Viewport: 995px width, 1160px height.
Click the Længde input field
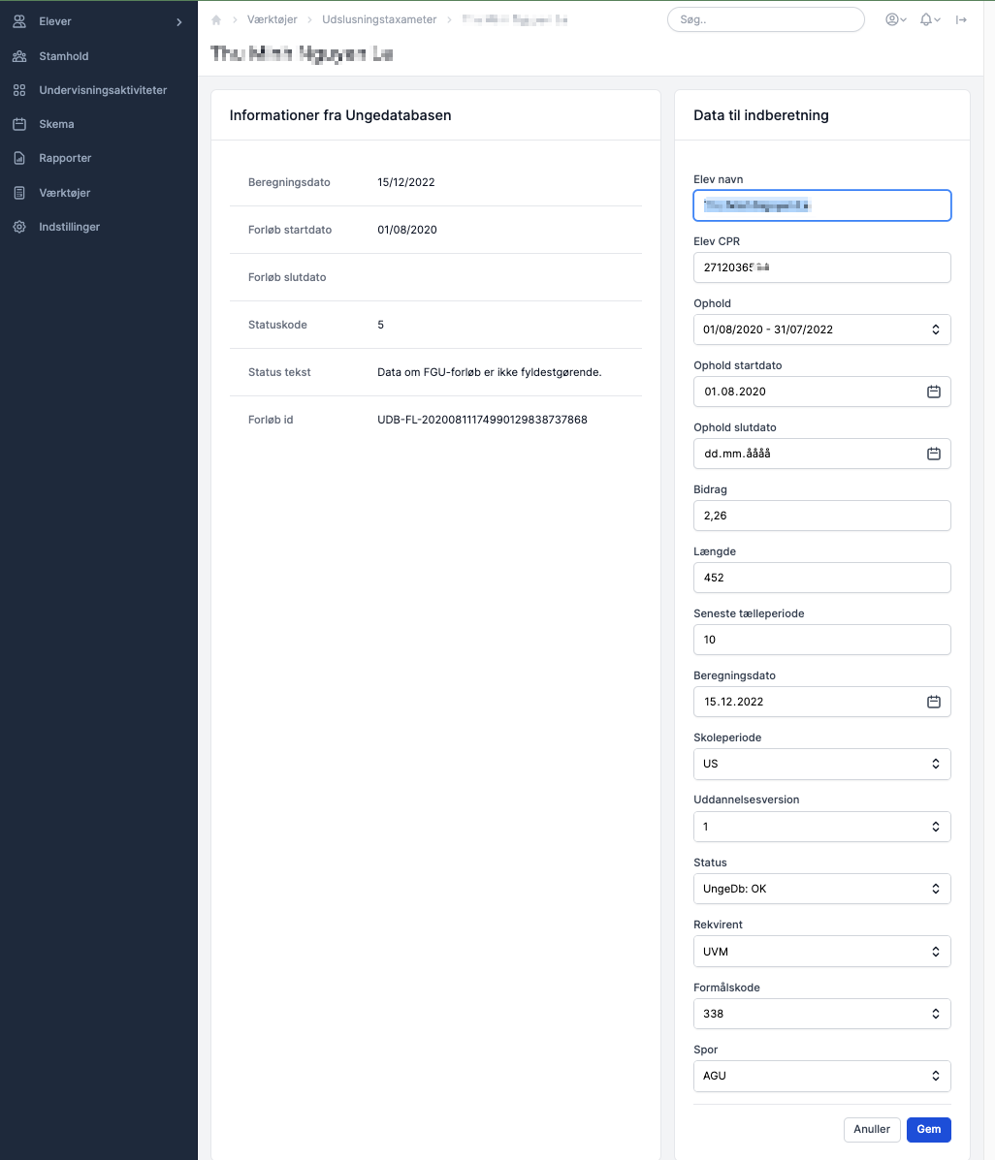pyautogui.click(x=821, y=578)
